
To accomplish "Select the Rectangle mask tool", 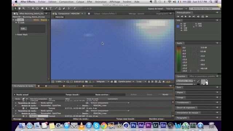I will 43,8.
